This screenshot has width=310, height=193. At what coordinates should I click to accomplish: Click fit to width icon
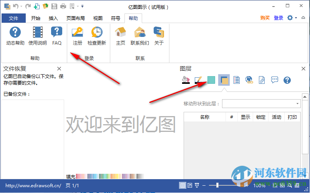pyautogui.click(x=282, y=185)
